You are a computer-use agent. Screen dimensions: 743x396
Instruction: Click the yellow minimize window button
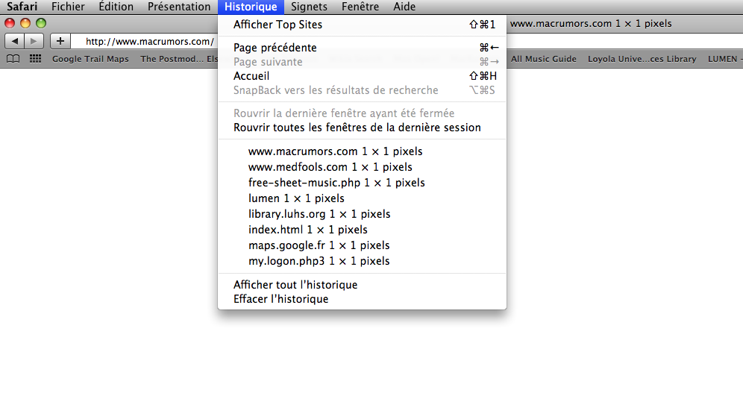(25, 23)
